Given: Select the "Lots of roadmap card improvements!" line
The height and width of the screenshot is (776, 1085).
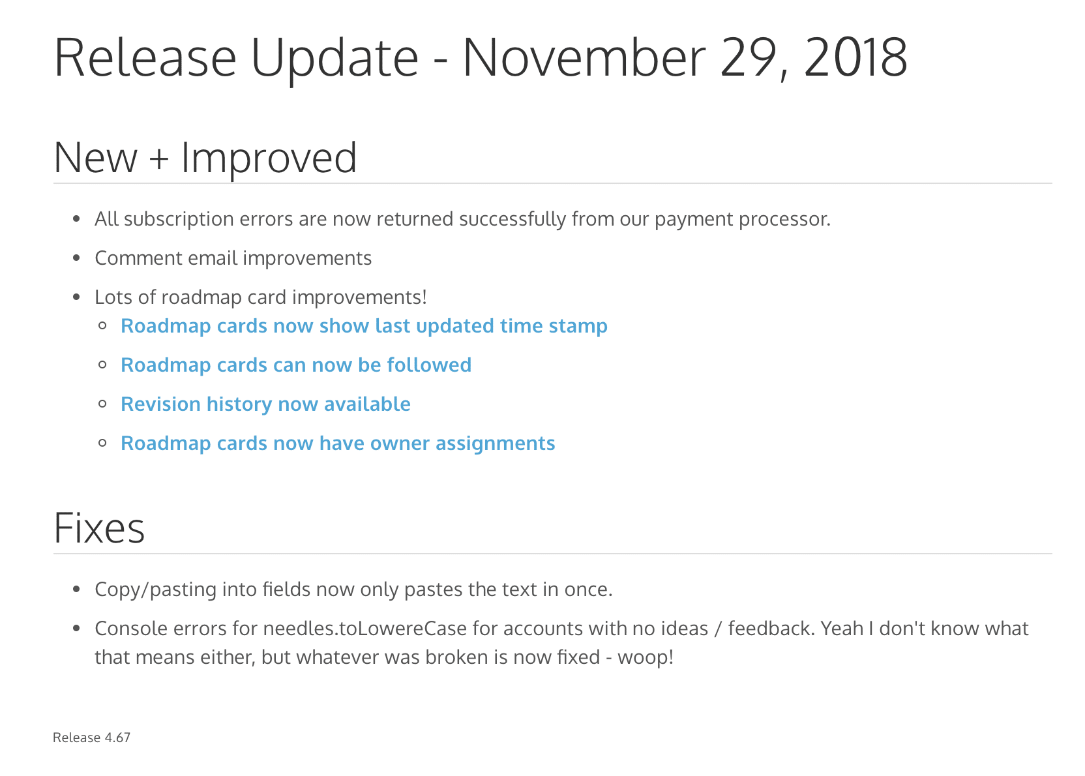Looking at the screenshot, I should [261, 297].
